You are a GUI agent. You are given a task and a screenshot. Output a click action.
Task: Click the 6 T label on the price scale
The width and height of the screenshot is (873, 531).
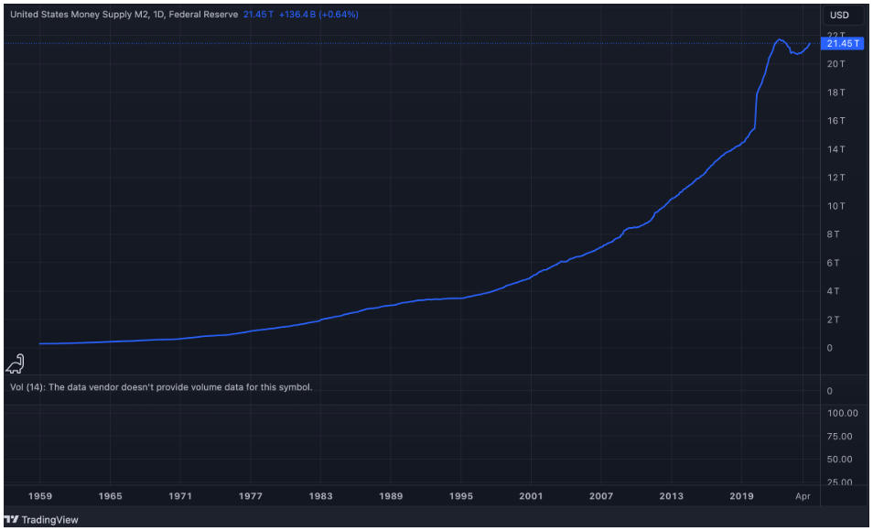[834, 263]
